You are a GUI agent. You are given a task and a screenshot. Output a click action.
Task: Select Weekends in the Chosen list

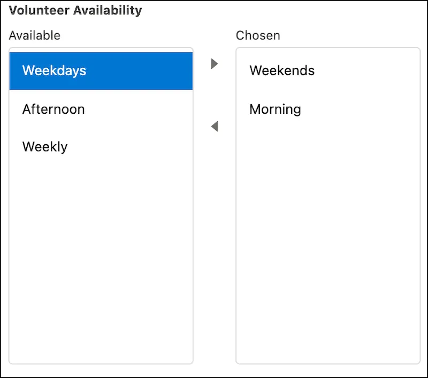(x=328, y=70)
